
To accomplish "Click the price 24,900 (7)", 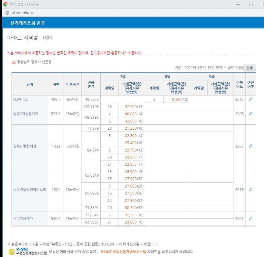I will click(x=134, y=157).
